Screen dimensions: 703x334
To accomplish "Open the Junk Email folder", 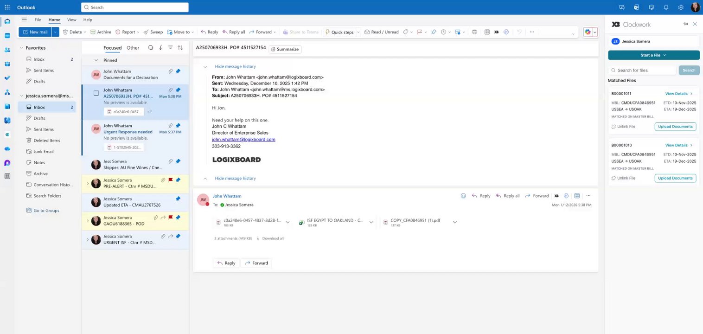I will [43, 152].
